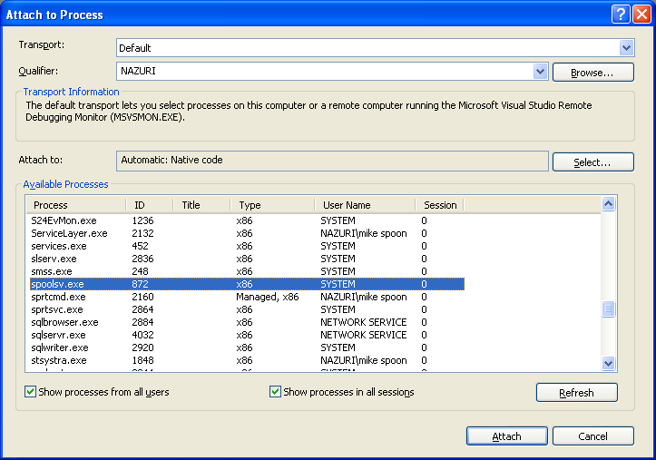Click the Qualifier NAZURI field
The image size is (656, 460).
(x=332, y=71)
